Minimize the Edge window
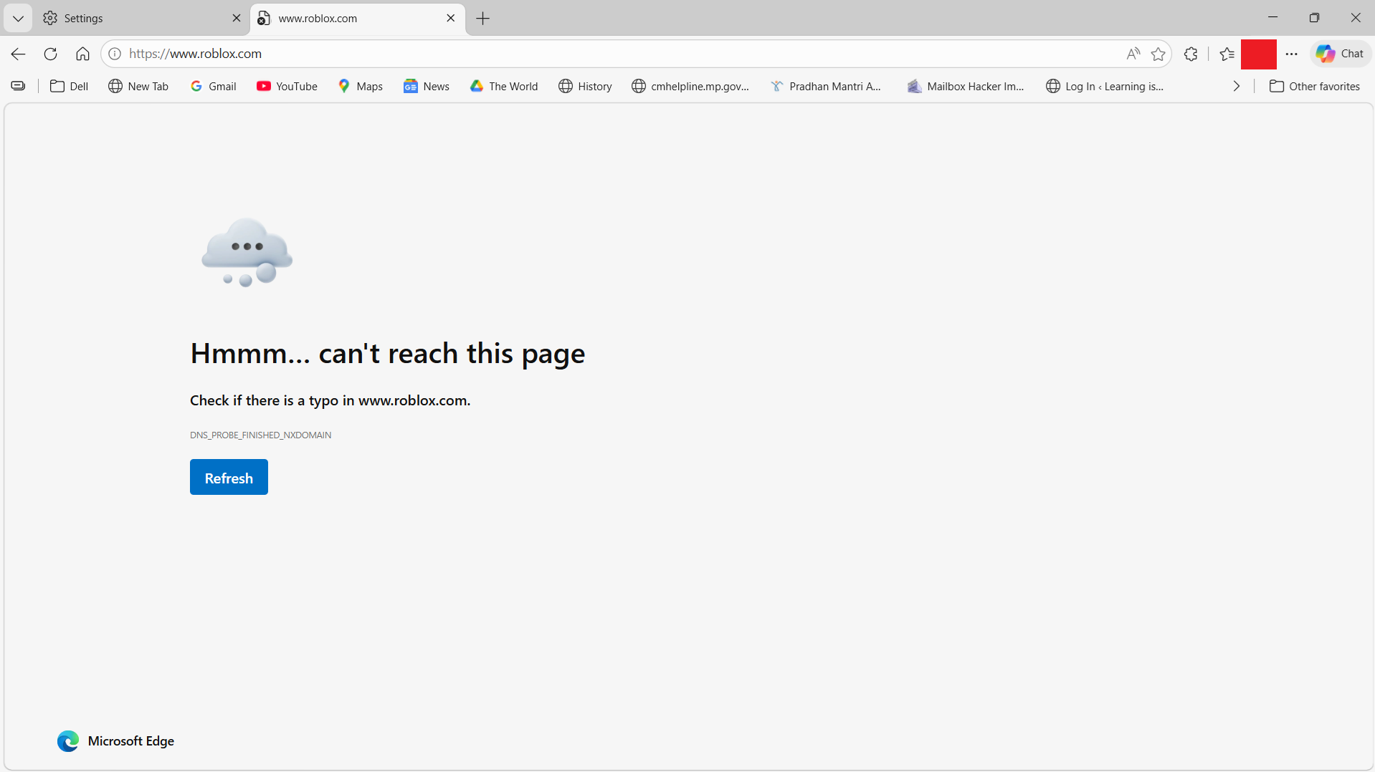 point(1273,17)
